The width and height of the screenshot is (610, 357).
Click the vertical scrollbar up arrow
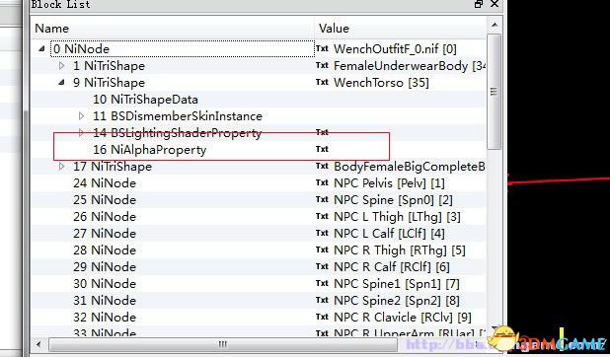point(495,26)
